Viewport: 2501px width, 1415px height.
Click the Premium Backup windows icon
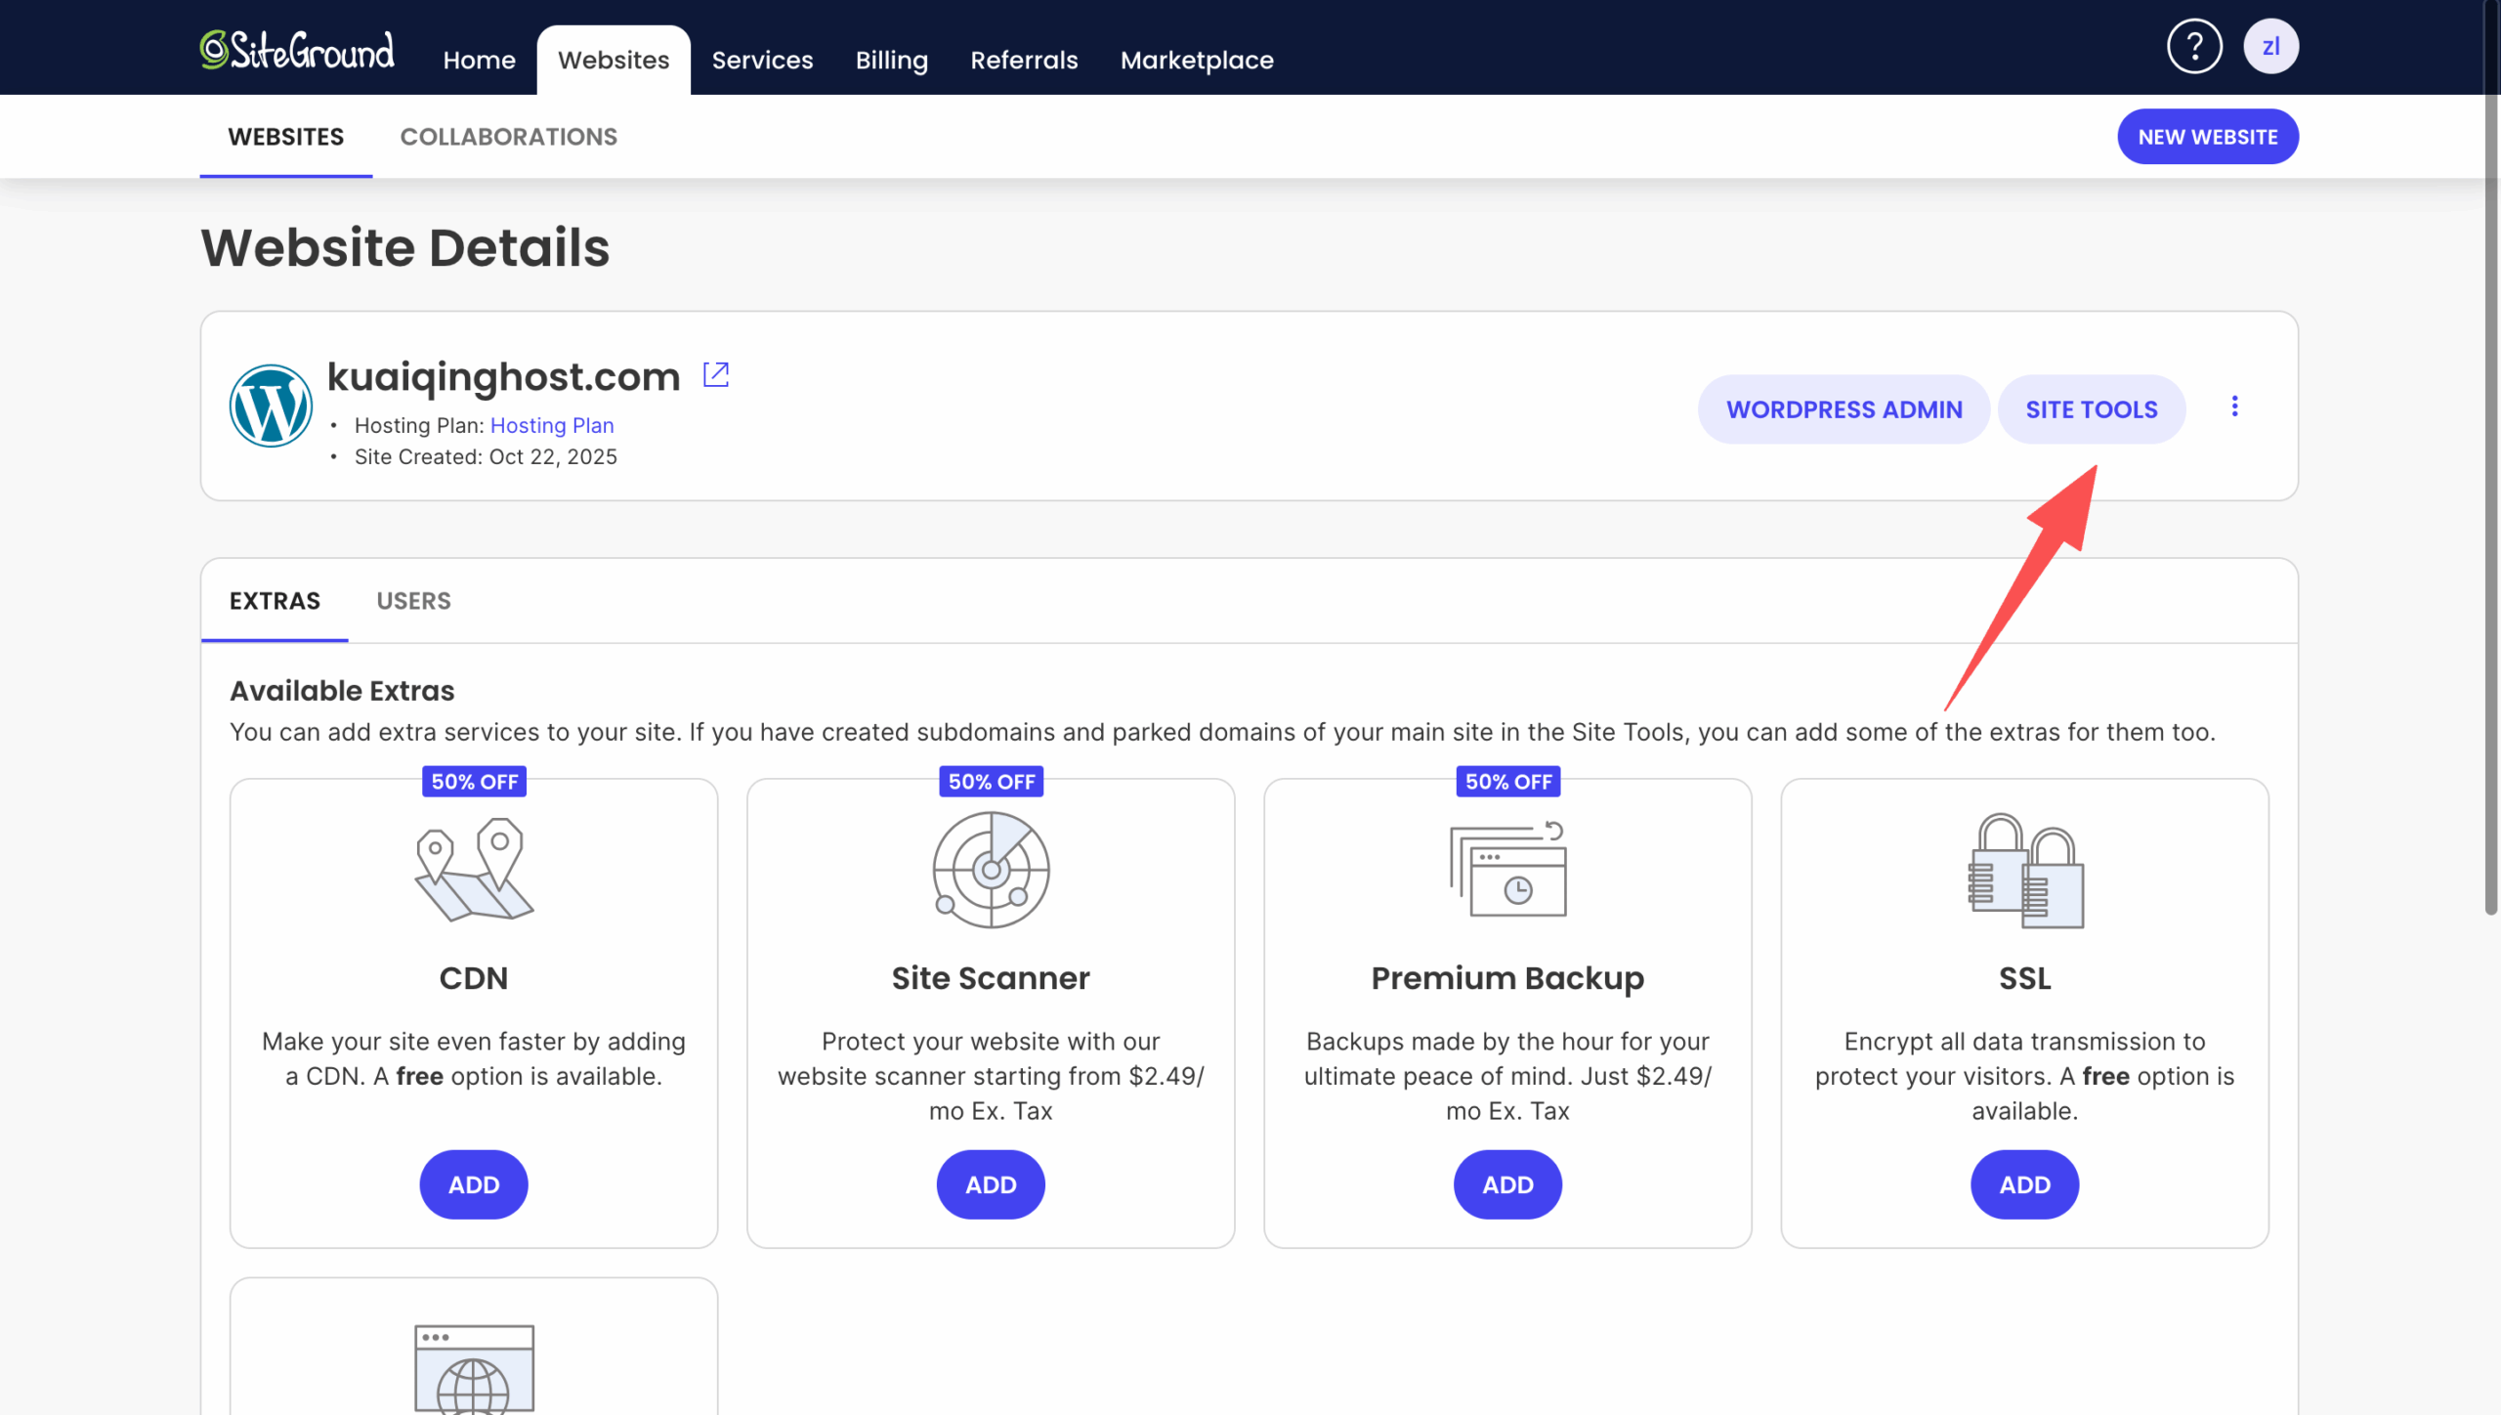[x=1507, y=870]
